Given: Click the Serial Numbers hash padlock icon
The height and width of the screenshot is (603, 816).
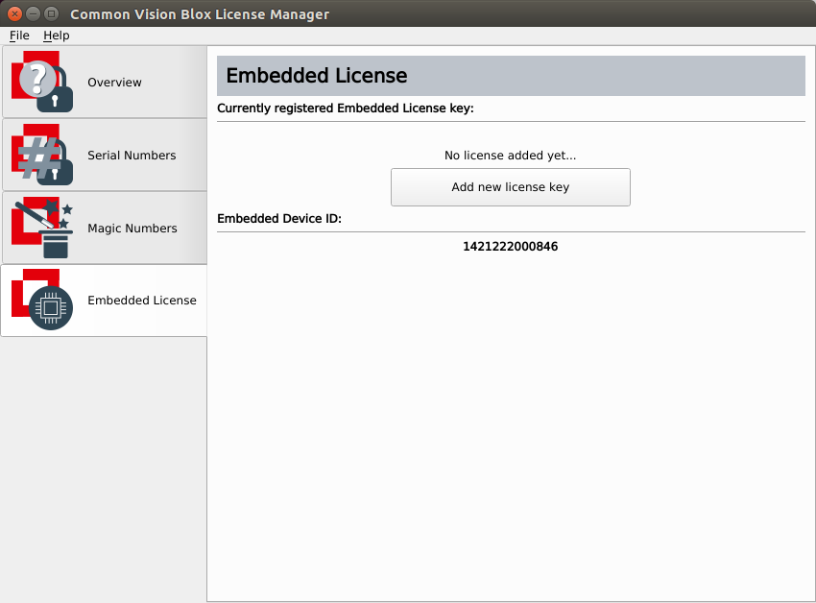Looking at the screenshot, I should [x=42, y=156].
